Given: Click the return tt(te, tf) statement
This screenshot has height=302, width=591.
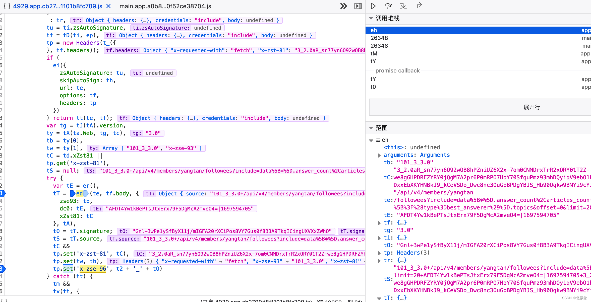Looking at the screenshot, I should (x=83, y=118).
